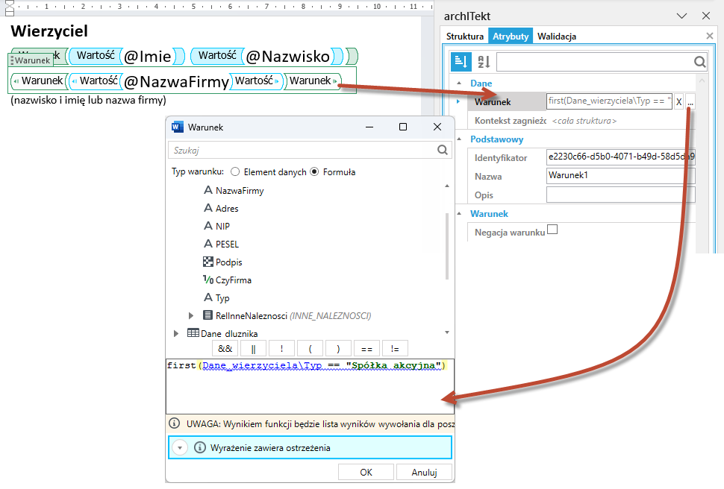Expand the Dane dluznika tree node
This screenshot has height=489, width=724.
[176, 333]
